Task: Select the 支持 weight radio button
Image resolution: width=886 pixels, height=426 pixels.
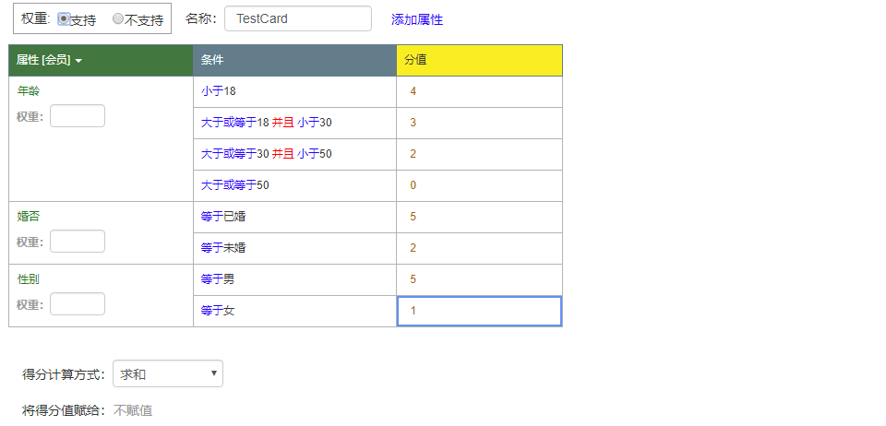Action: point(64,18)
